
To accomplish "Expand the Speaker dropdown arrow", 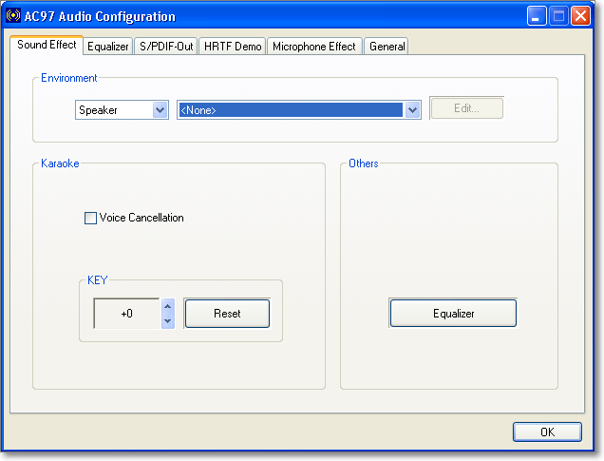I will click(x=160, y=110).
